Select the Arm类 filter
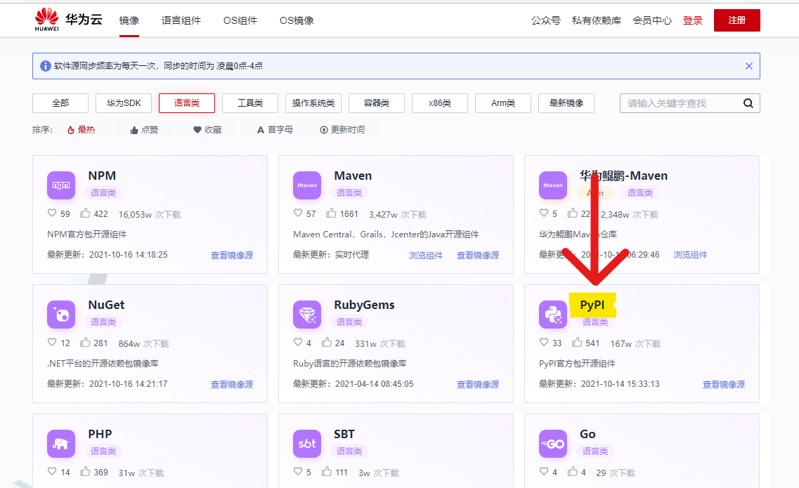The height and width of the screenshot is (488, 799). tap(503, 103)
